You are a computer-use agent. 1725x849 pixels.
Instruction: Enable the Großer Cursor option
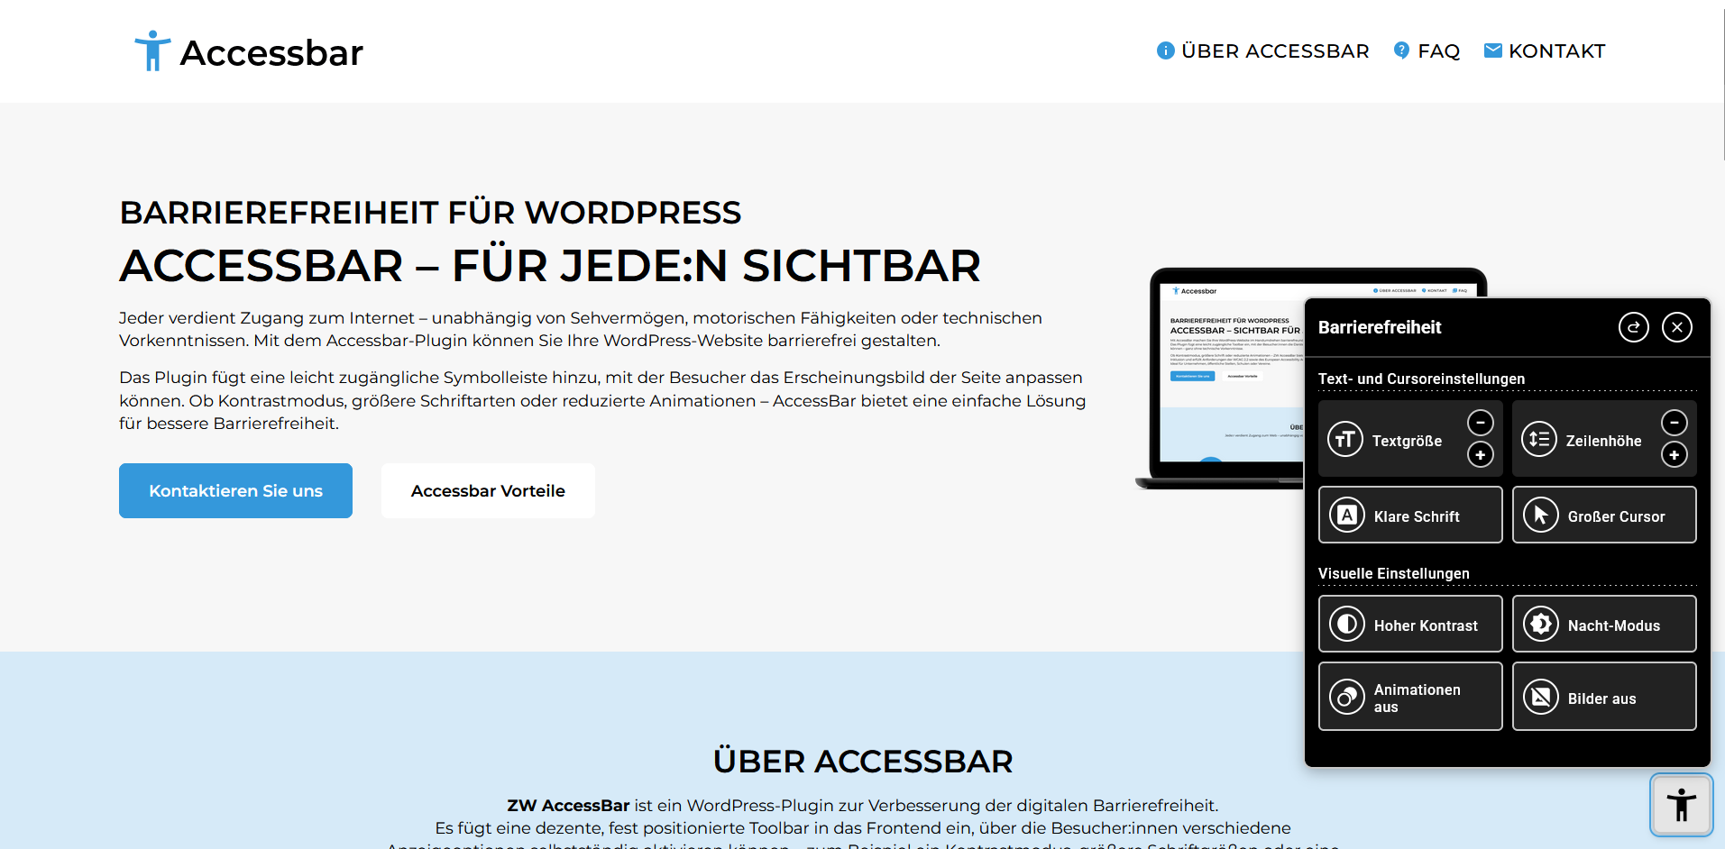(1604, 516)
